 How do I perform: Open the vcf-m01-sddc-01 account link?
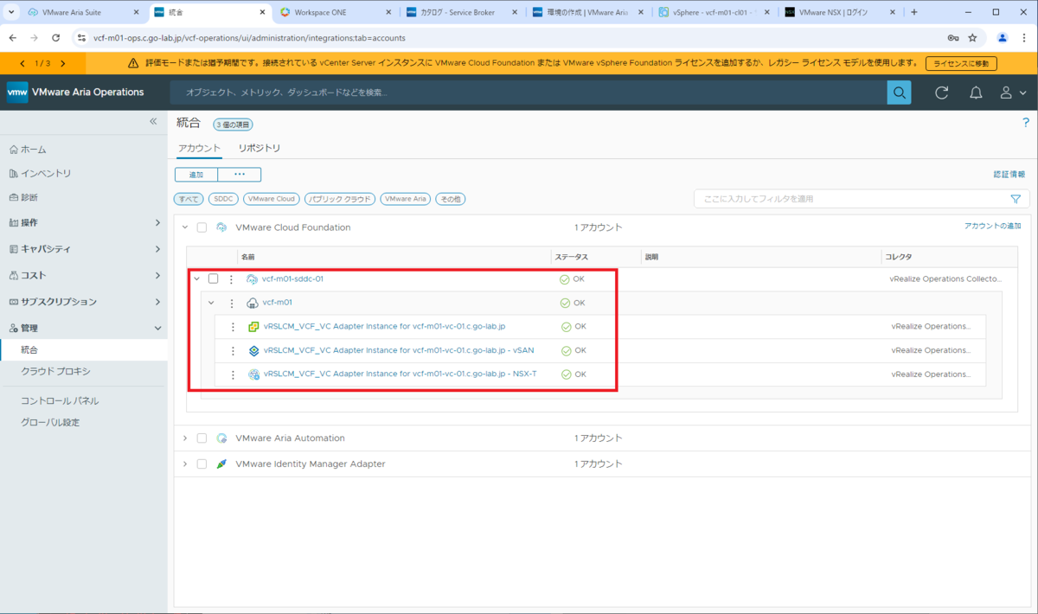(292, 278)
